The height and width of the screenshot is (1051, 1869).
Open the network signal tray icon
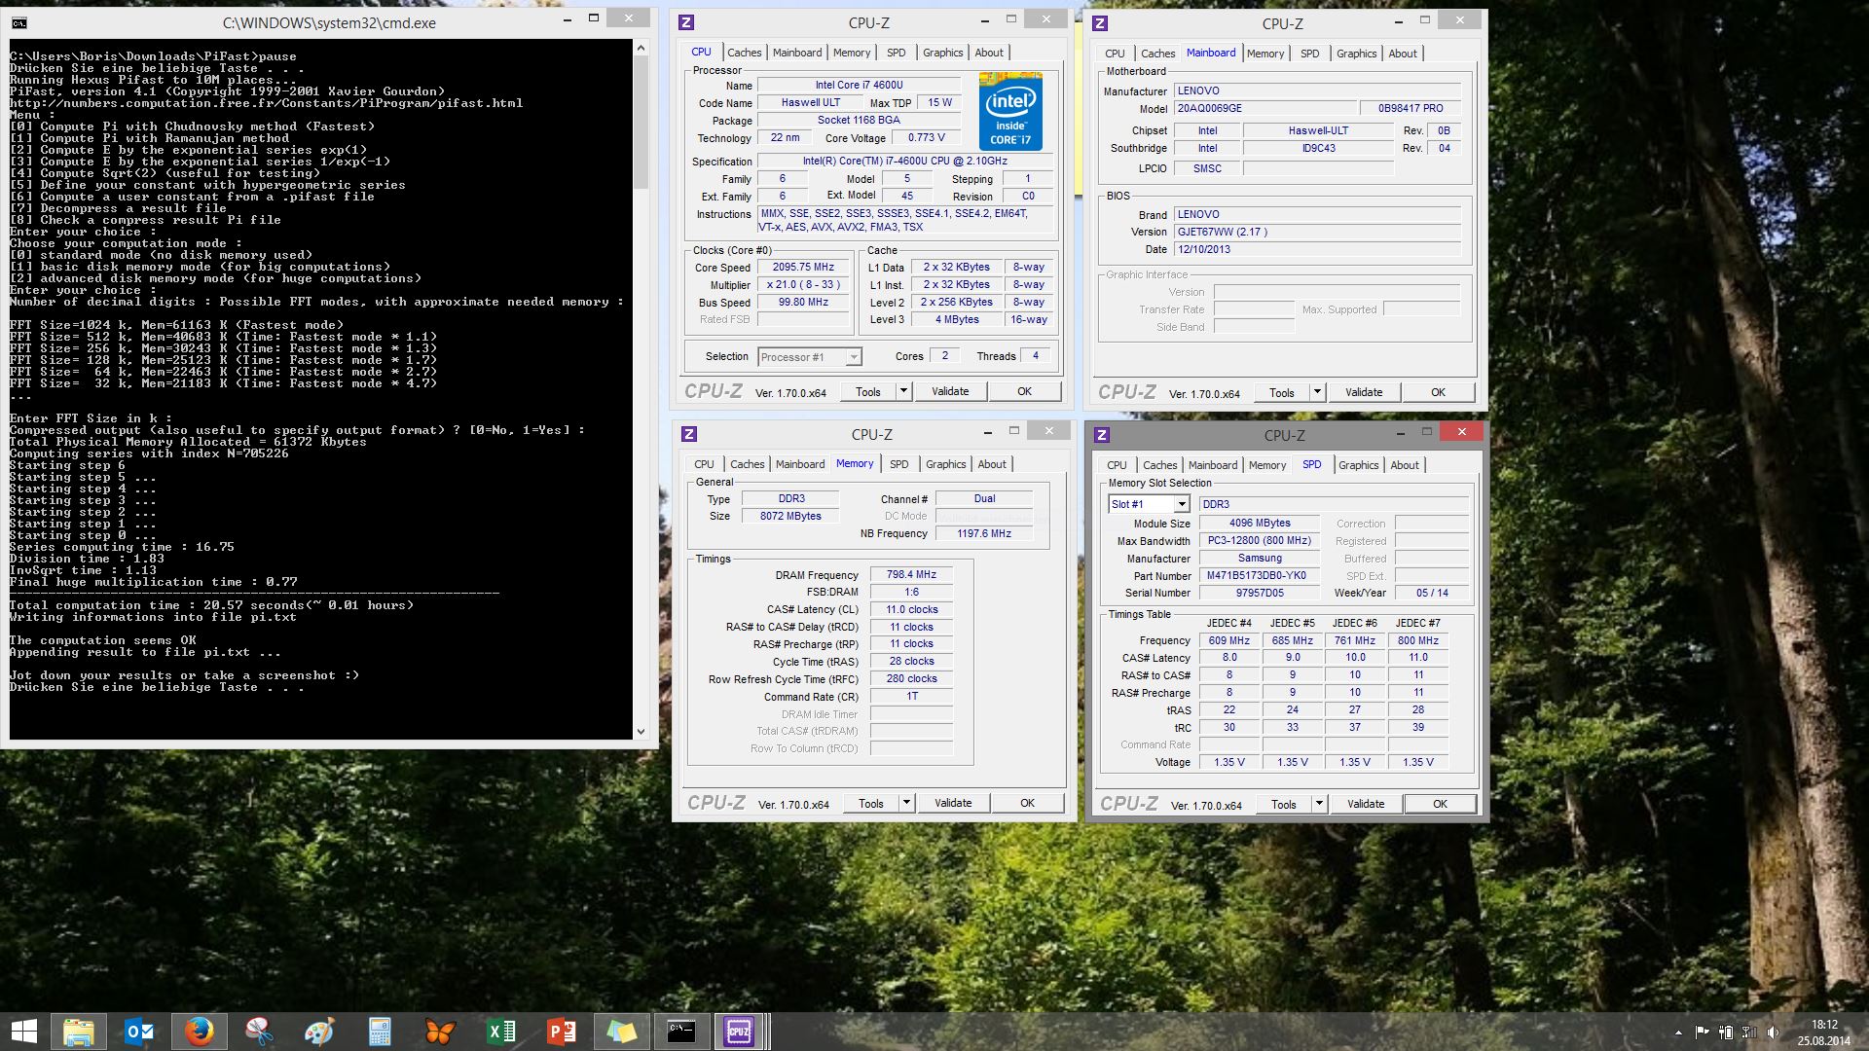tap(1749, 1033)
